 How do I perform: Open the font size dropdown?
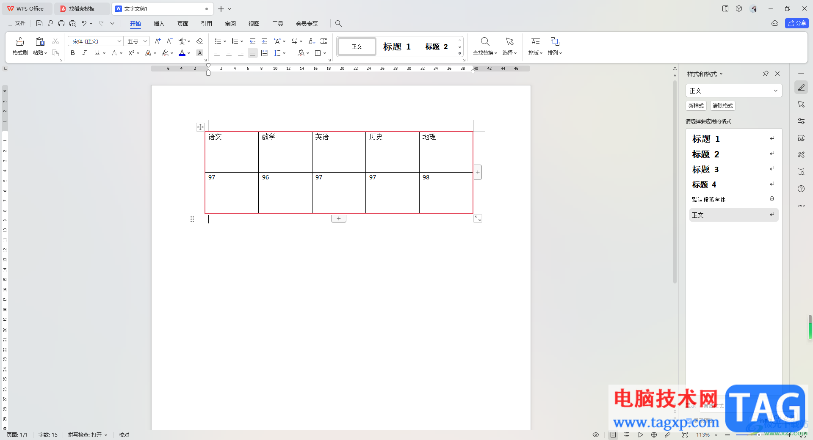click(145, 41)
